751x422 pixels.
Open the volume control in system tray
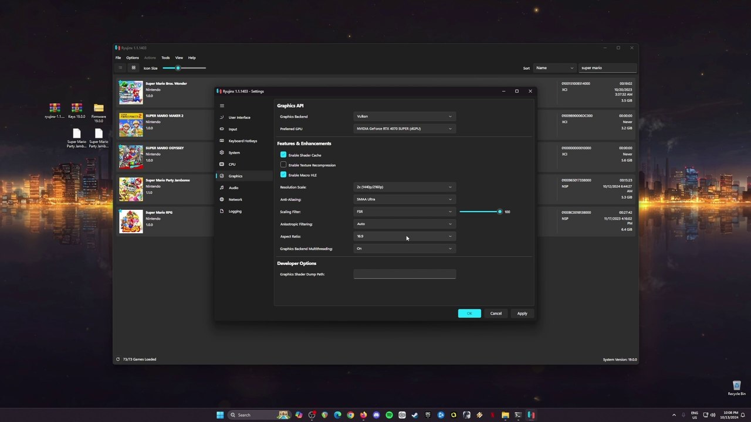click(713, 415)
